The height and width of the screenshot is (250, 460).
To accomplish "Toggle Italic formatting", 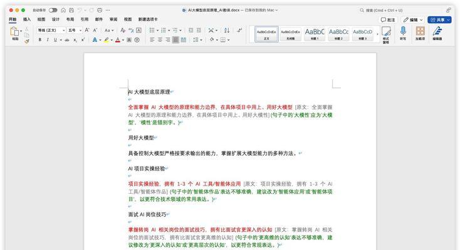I will [x=48, y=40].
